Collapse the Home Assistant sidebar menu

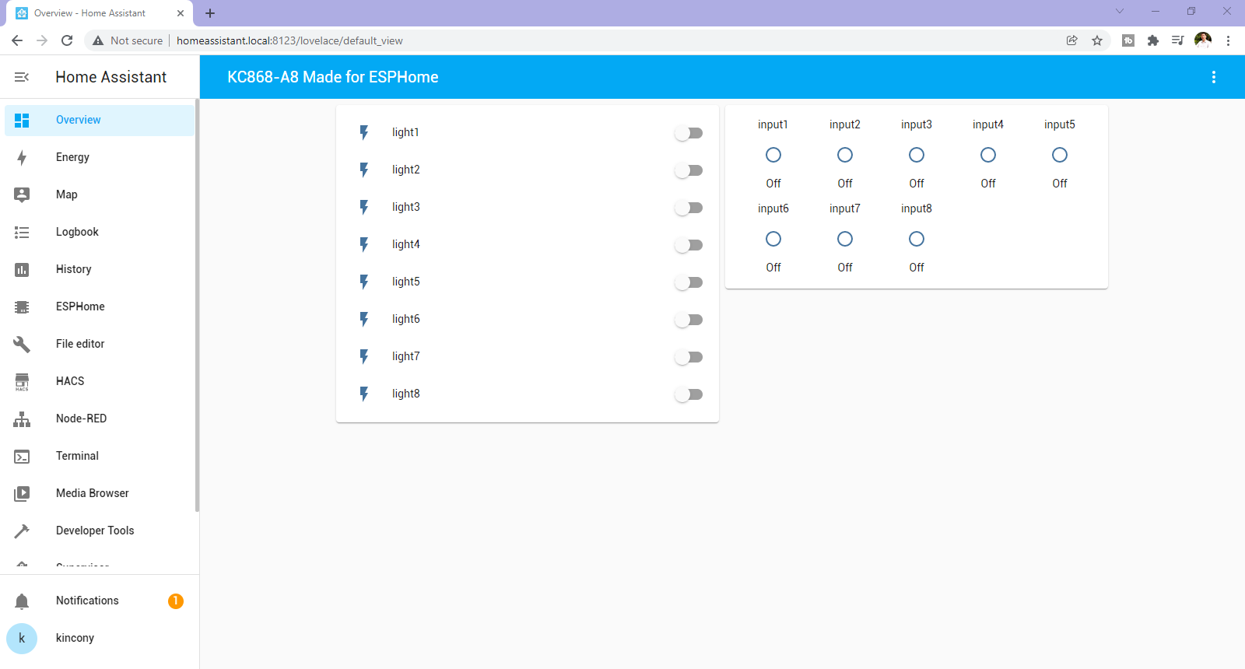tap(22, 77)
